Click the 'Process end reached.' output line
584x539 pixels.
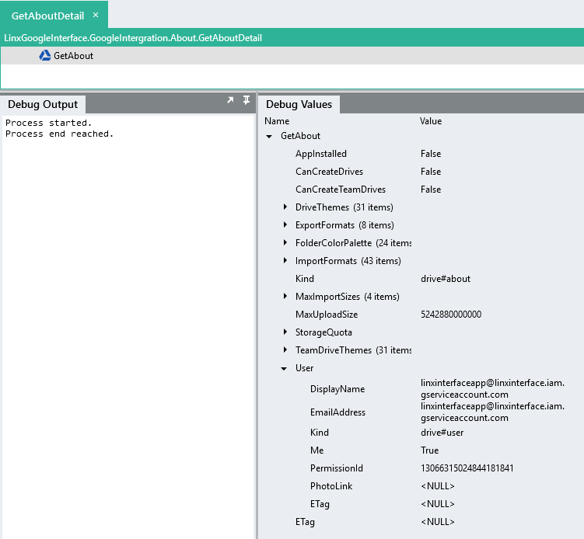click(59, 134)
